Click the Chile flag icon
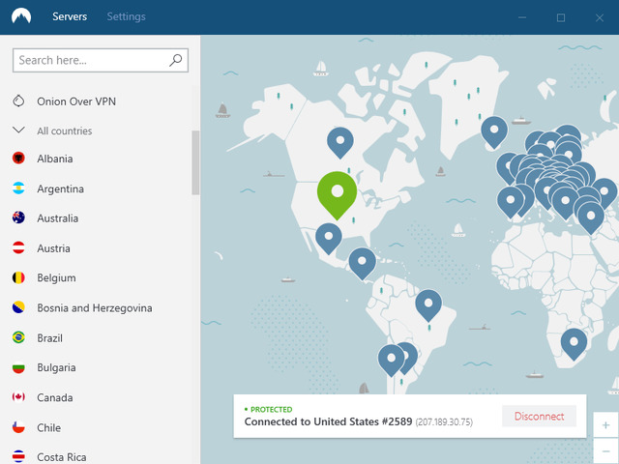Screen dimensions: 619x464 point(18,427)
